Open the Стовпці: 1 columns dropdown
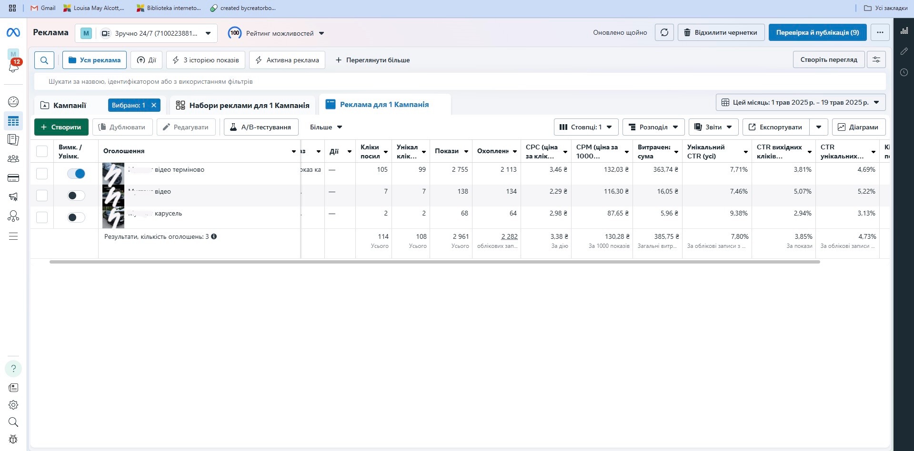 [586, 127]
